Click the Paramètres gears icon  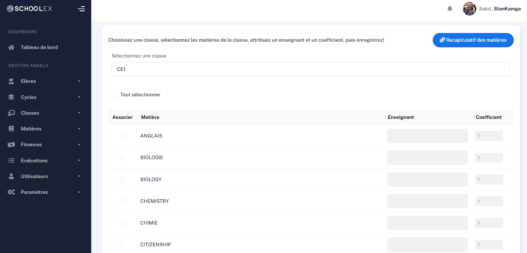click(11, 192)
